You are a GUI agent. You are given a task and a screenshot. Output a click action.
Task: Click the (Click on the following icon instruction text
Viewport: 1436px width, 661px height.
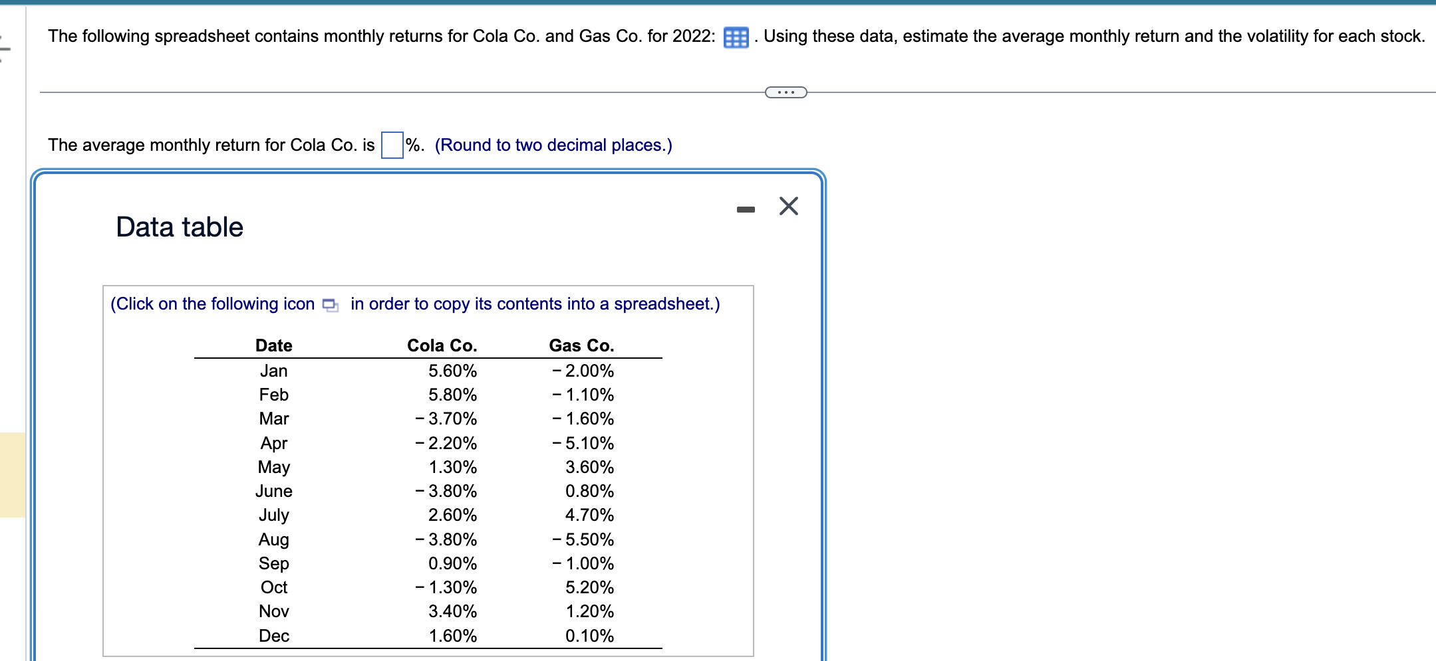click(x=212, y=304)
